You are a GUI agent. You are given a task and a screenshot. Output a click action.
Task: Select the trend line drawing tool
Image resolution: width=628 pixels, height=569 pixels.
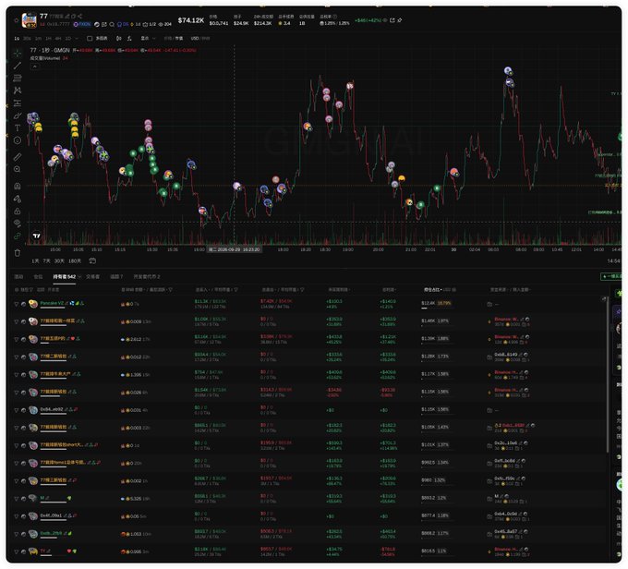(x=18, y=66)
